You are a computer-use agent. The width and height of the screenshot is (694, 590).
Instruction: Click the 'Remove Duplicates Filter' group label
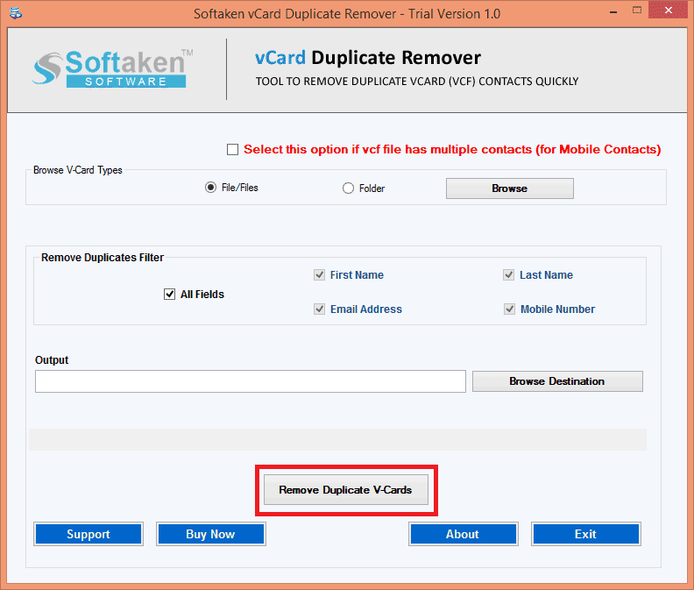(103, 258)
